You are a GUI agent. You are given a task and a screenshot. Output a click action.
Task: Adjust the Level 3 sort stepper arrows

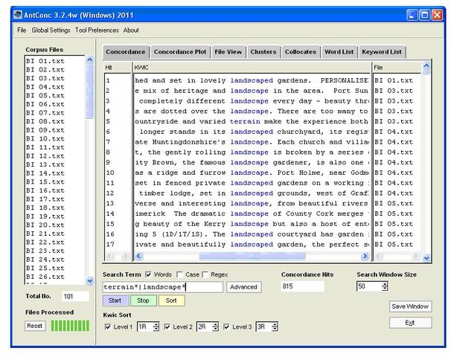pos(275,327)
